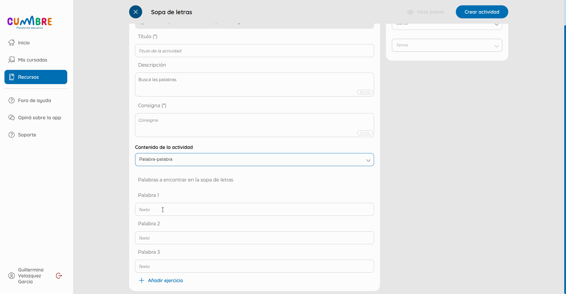Click the Consigna text area
This screenshot has width=566, height=294.
[254, 125]
